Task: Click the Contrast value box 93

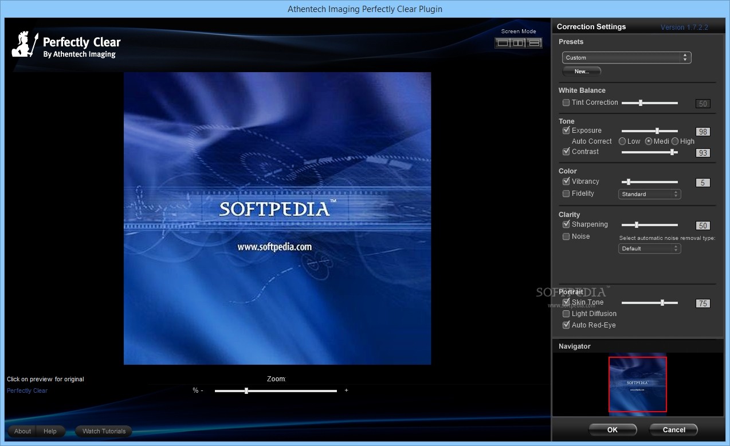Action: point(703,153)
